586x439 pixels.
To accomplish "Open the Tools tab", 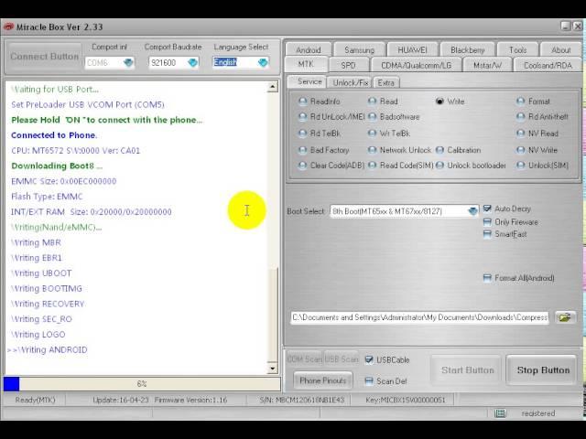I will [x=517, y=49].
